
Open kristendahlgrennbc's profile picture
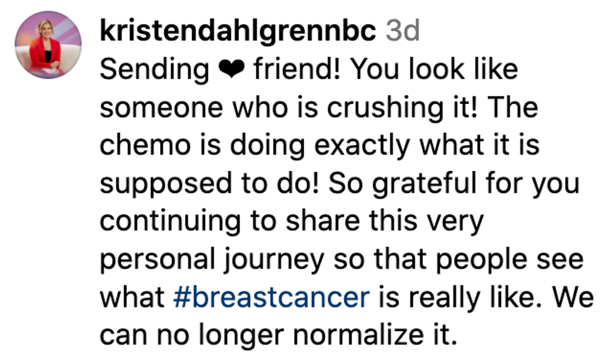[x=48, y=44]
